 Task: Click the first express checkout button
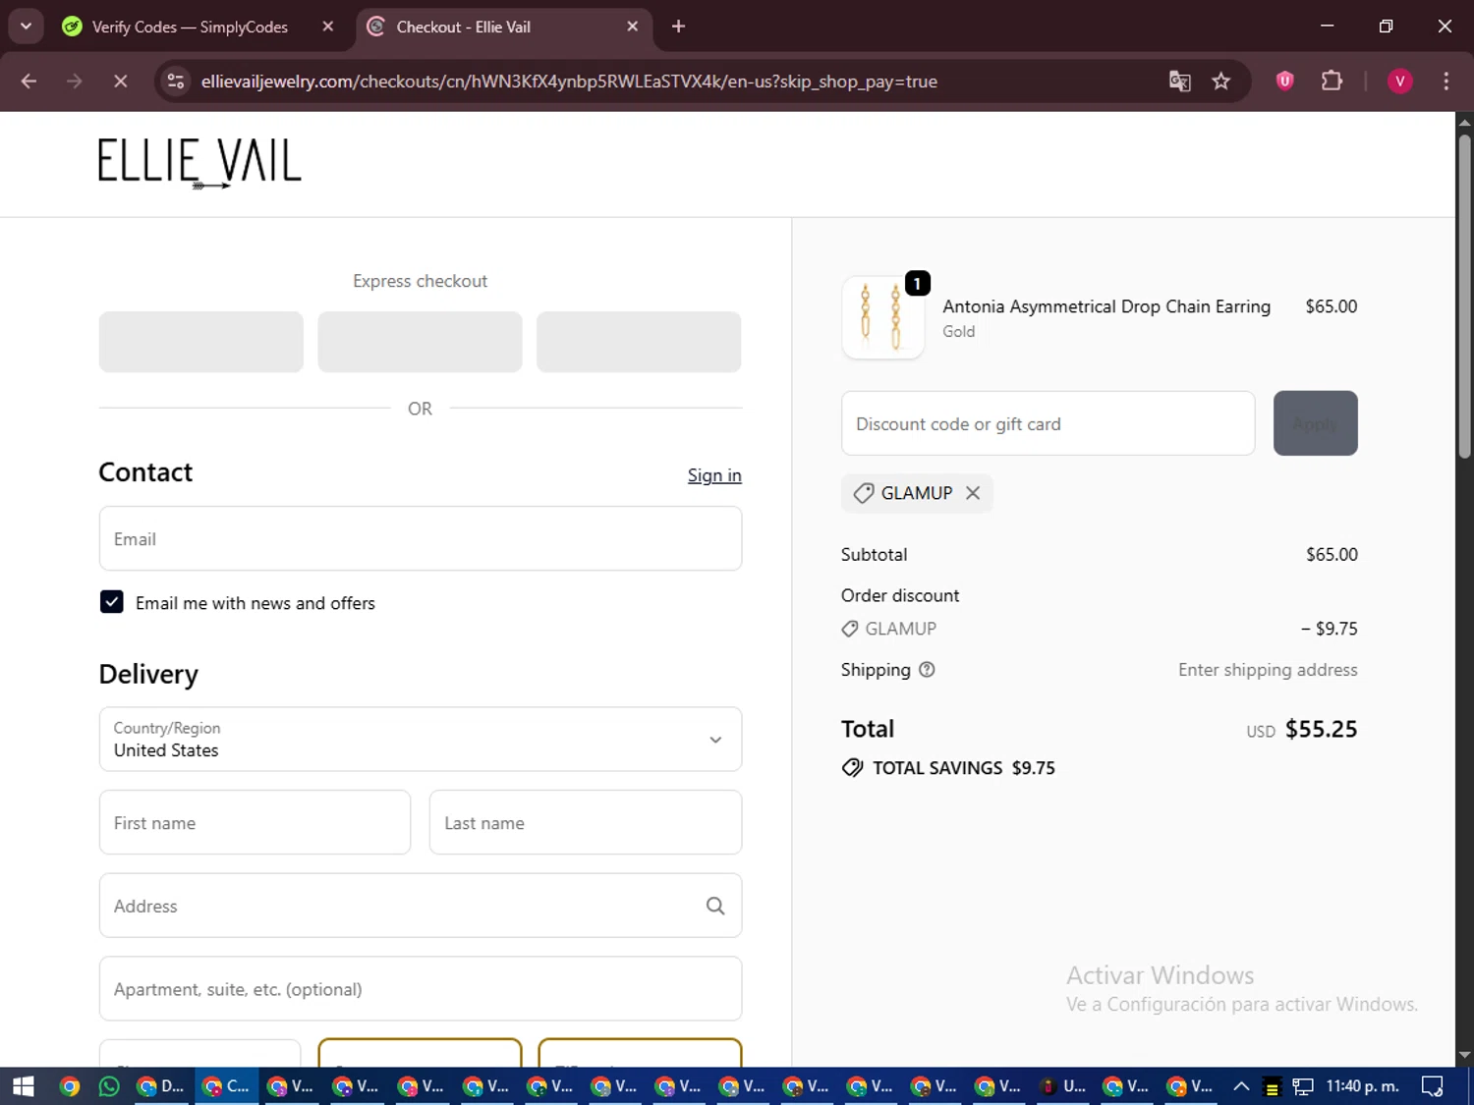(x=200, y=342)
